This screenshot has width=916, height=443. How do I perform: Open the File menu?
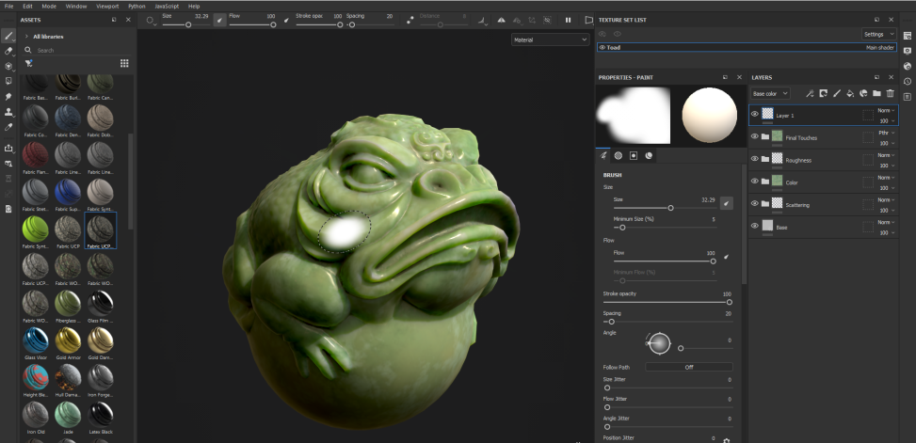click(x=8, y=6)
